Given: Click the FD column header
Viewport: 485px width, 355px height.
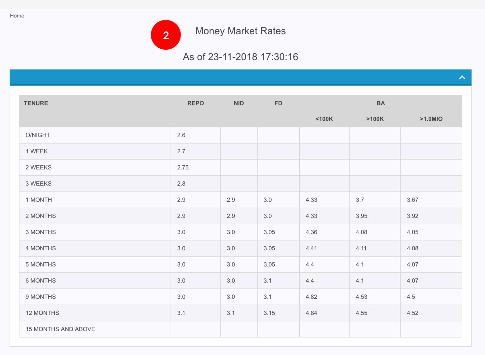Looking at the screenshot, I should pos(278,103).
